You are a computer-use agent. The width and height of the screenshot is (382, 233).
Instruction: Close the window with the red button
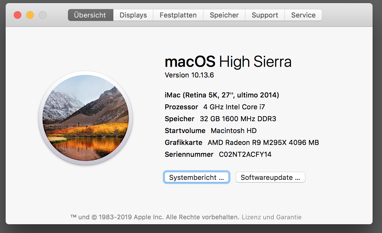pos(18,15)
